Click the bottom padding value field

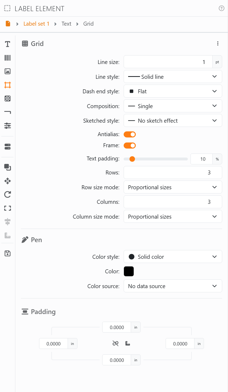117,360
